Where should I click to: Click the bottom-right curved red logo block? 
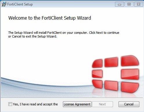(130, 87)
